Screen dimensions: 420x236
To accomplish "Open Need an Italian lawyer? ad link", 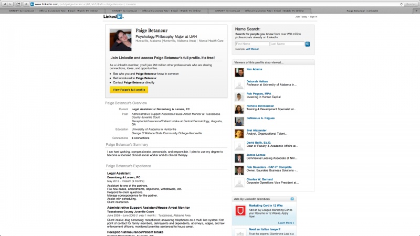I will 265,229.
